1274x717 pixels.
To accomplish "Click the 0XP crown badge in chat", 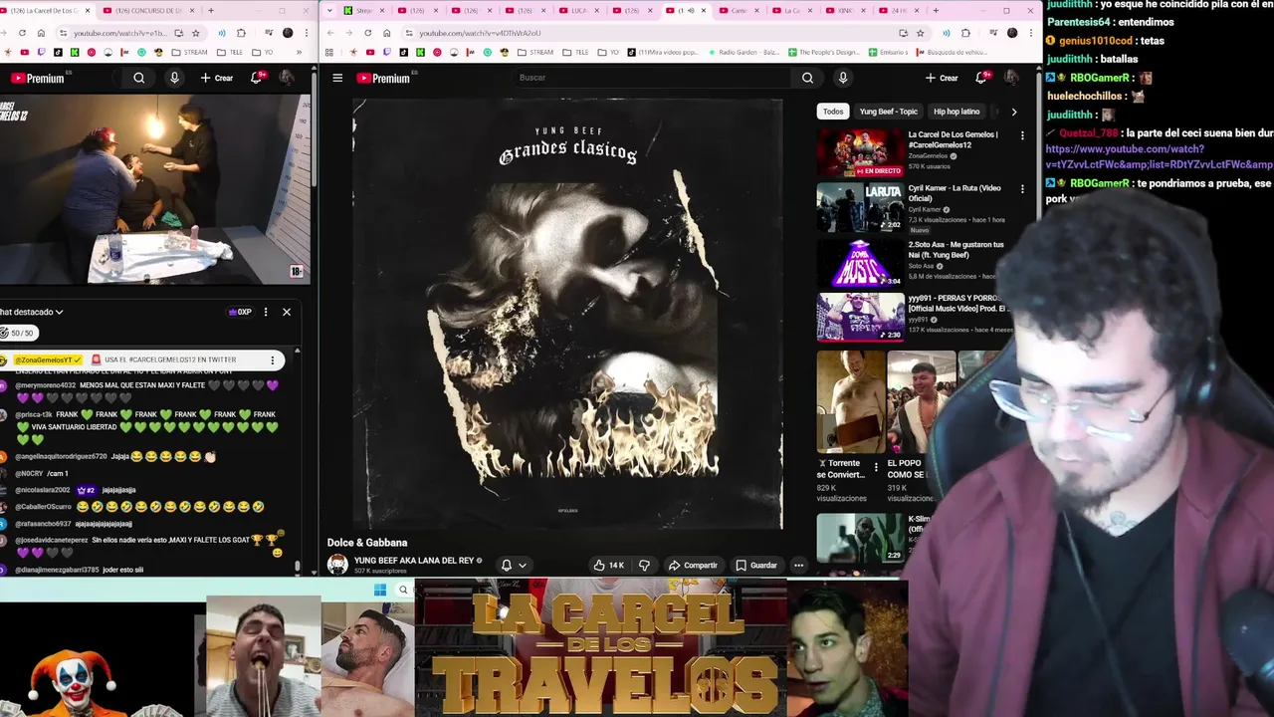I will [240, 312].
